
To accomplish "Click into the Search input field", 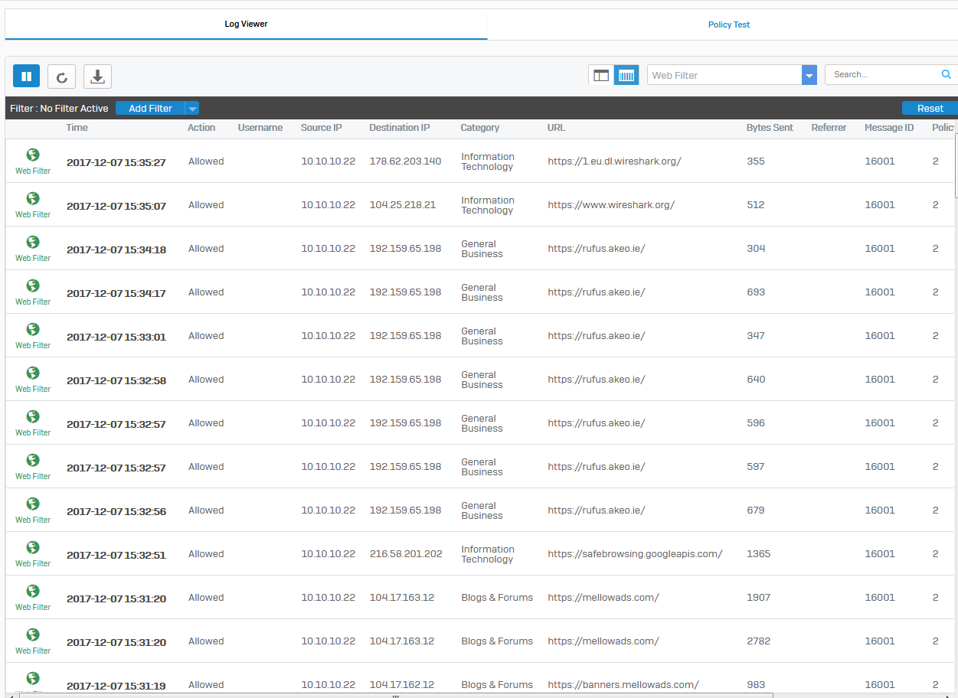I will [x=881, y=75].
